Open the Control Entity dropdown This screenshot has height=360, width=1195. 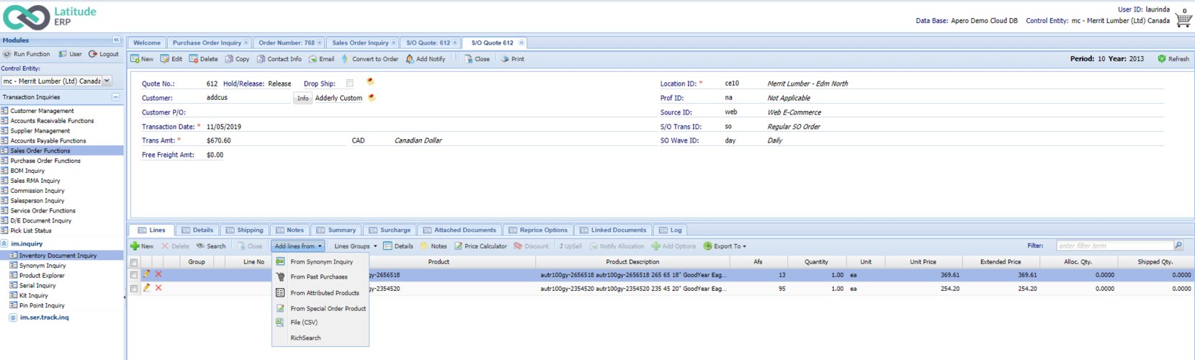[x=107, y=81]
